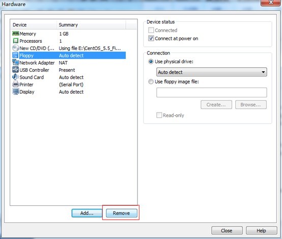Select the Printer device icon

click(16, 84)
